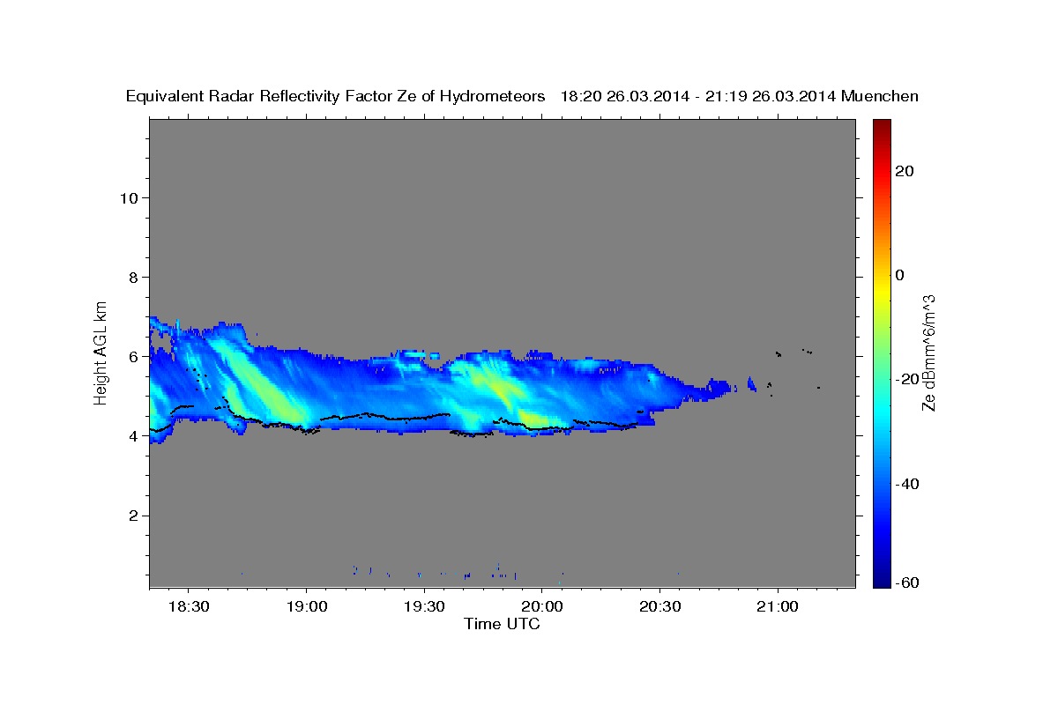Click the 'Time UTC' axis label
Viewport: 1058px width, 705px height.
tap(502, 624)
